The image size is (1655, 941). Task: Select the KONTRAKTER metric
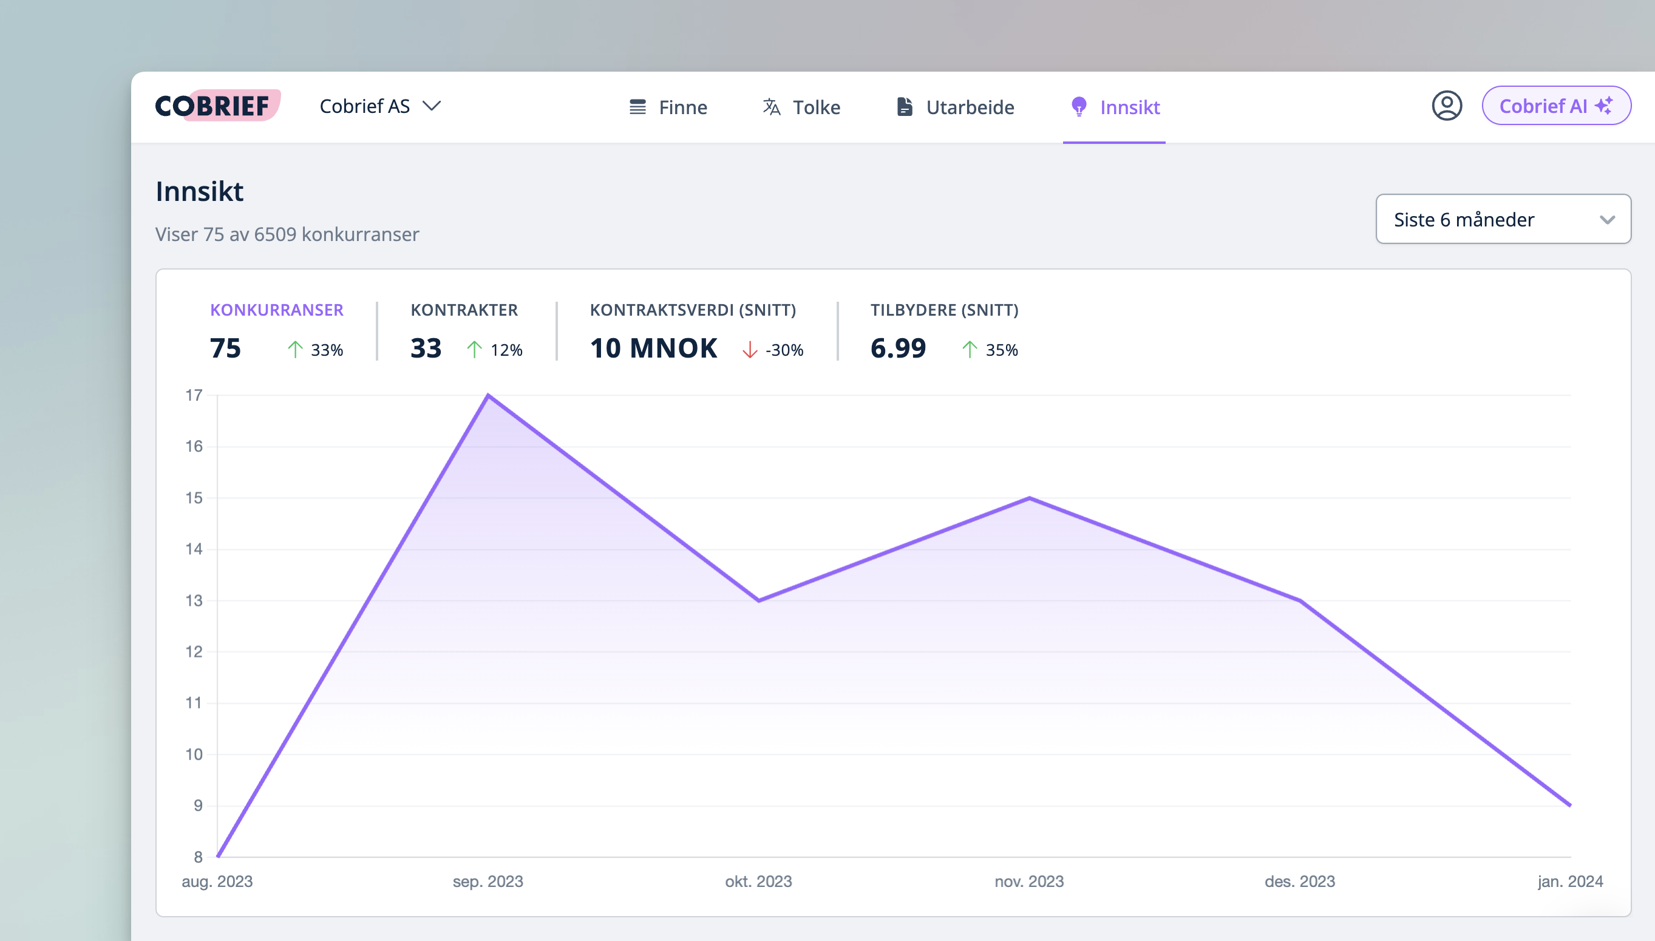[x=464, y=310]
